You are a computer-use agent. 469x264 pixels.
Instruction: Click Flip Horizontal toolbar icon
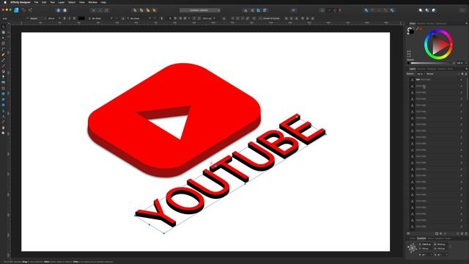click(x=245, y=10)
